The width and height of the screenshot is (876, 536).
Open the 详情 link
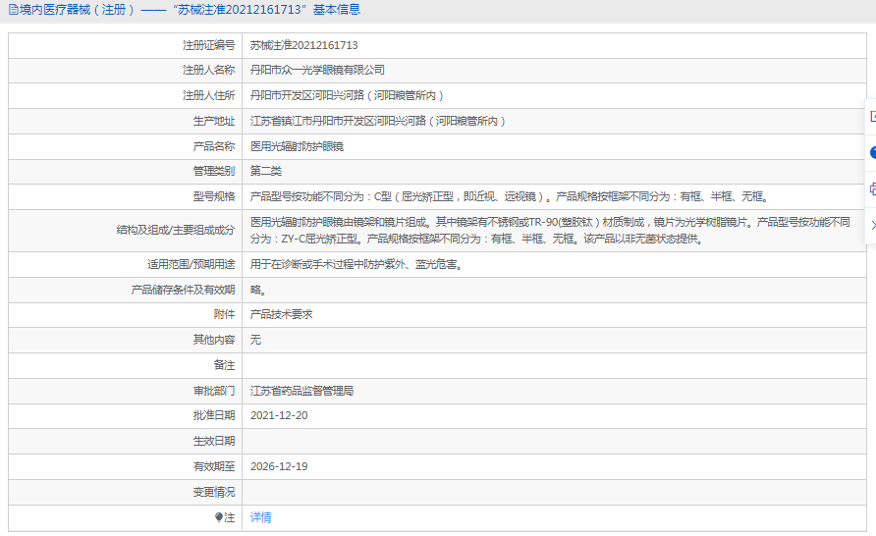[x=260, y=517]
